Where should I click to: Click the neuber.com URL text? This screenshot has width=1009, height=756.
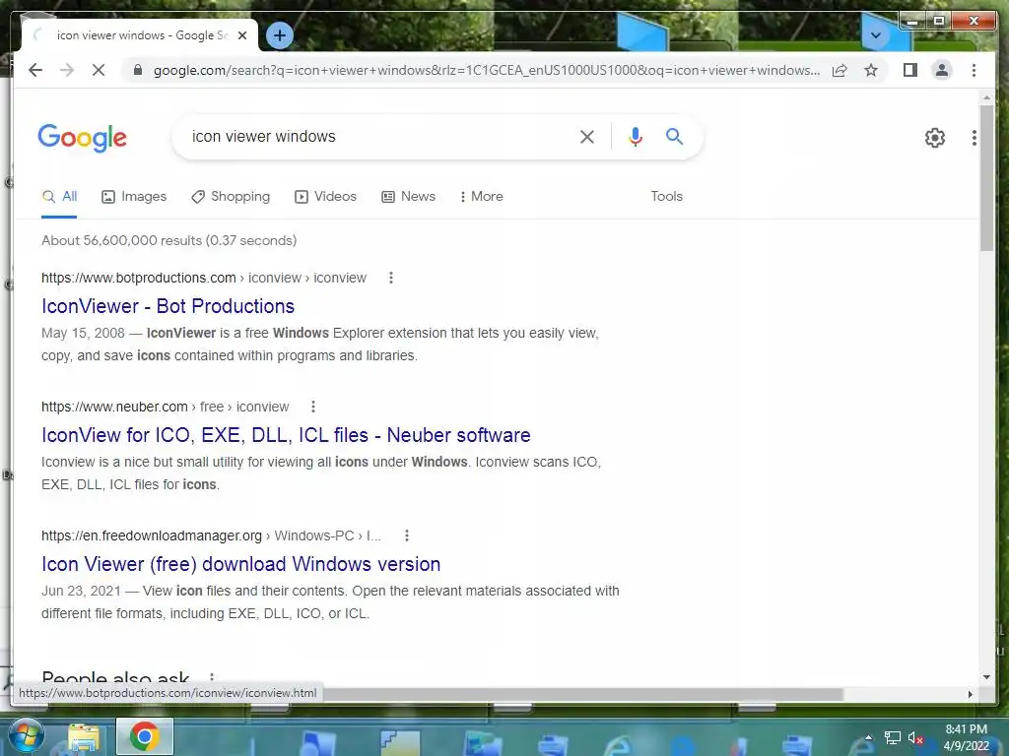pos(165,407)
